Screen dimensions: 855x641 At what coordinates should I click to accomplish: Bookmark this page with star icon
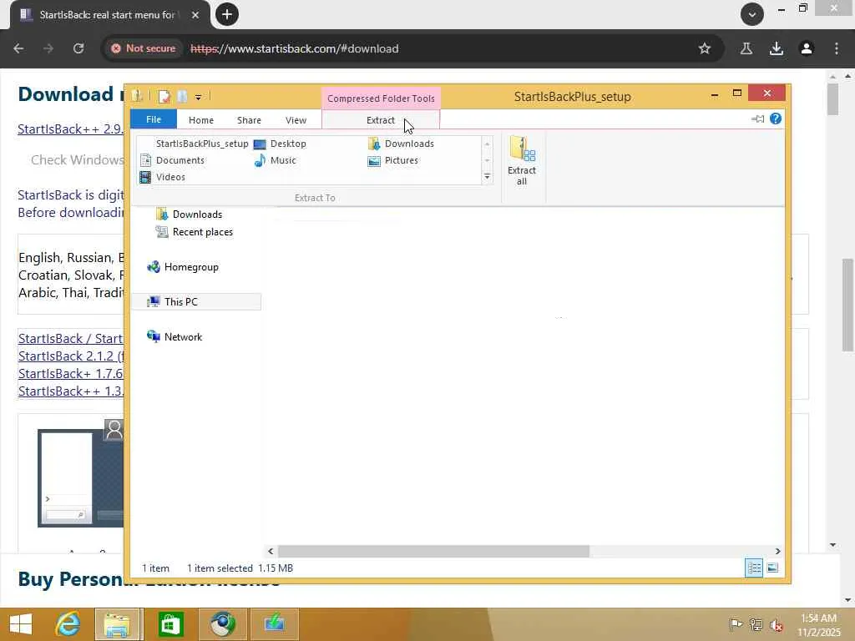705,48
